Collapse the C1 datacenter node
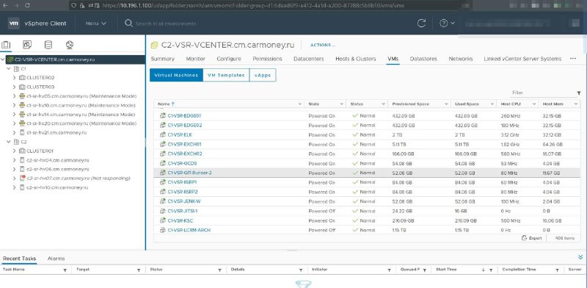The width and height of the screenshot is (587, 288). pyautogui.click(x=9, y=69)
